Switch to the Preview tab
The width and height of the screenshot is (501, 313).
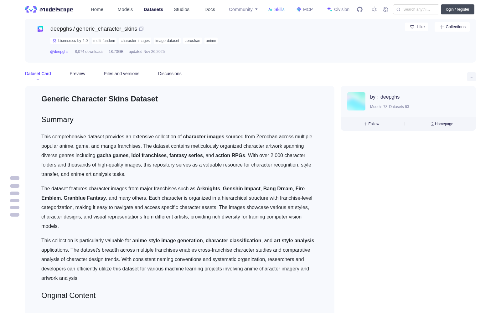tap(77, 74)
